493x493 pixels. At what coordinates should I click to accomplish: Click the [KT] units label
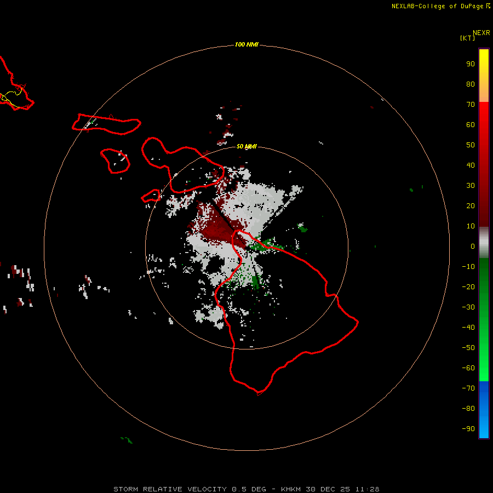[468, 38]
